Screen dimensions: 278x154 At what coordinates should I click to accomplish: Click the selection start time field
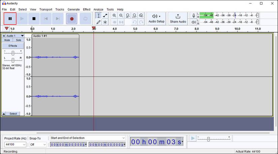[68, 145]
